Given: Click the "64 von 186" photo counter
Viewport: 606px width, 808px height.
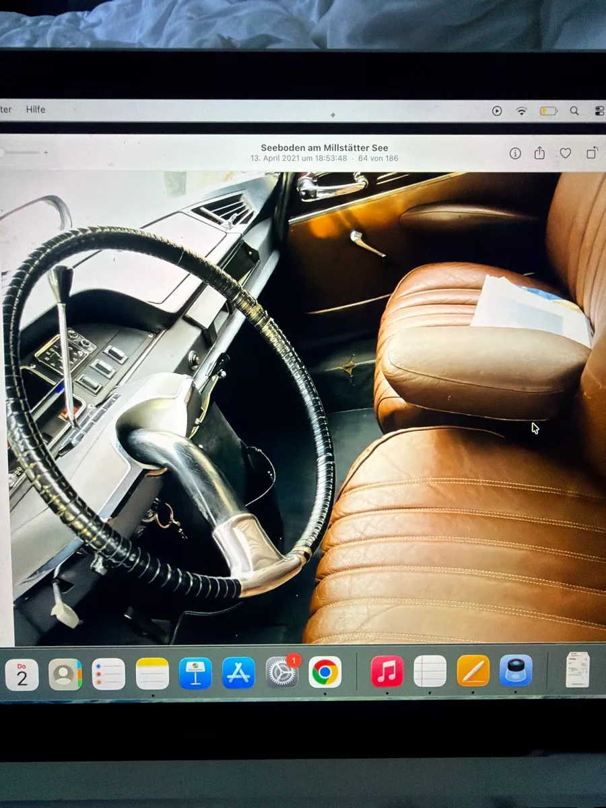Looking at the screenshot, I should [x=378, y=159].
